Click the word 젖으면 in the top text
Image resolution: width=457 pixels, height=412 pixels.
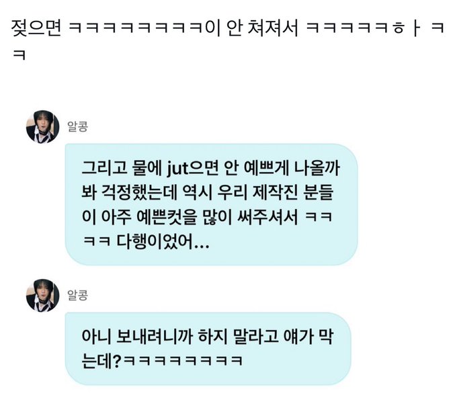[36, 28]
